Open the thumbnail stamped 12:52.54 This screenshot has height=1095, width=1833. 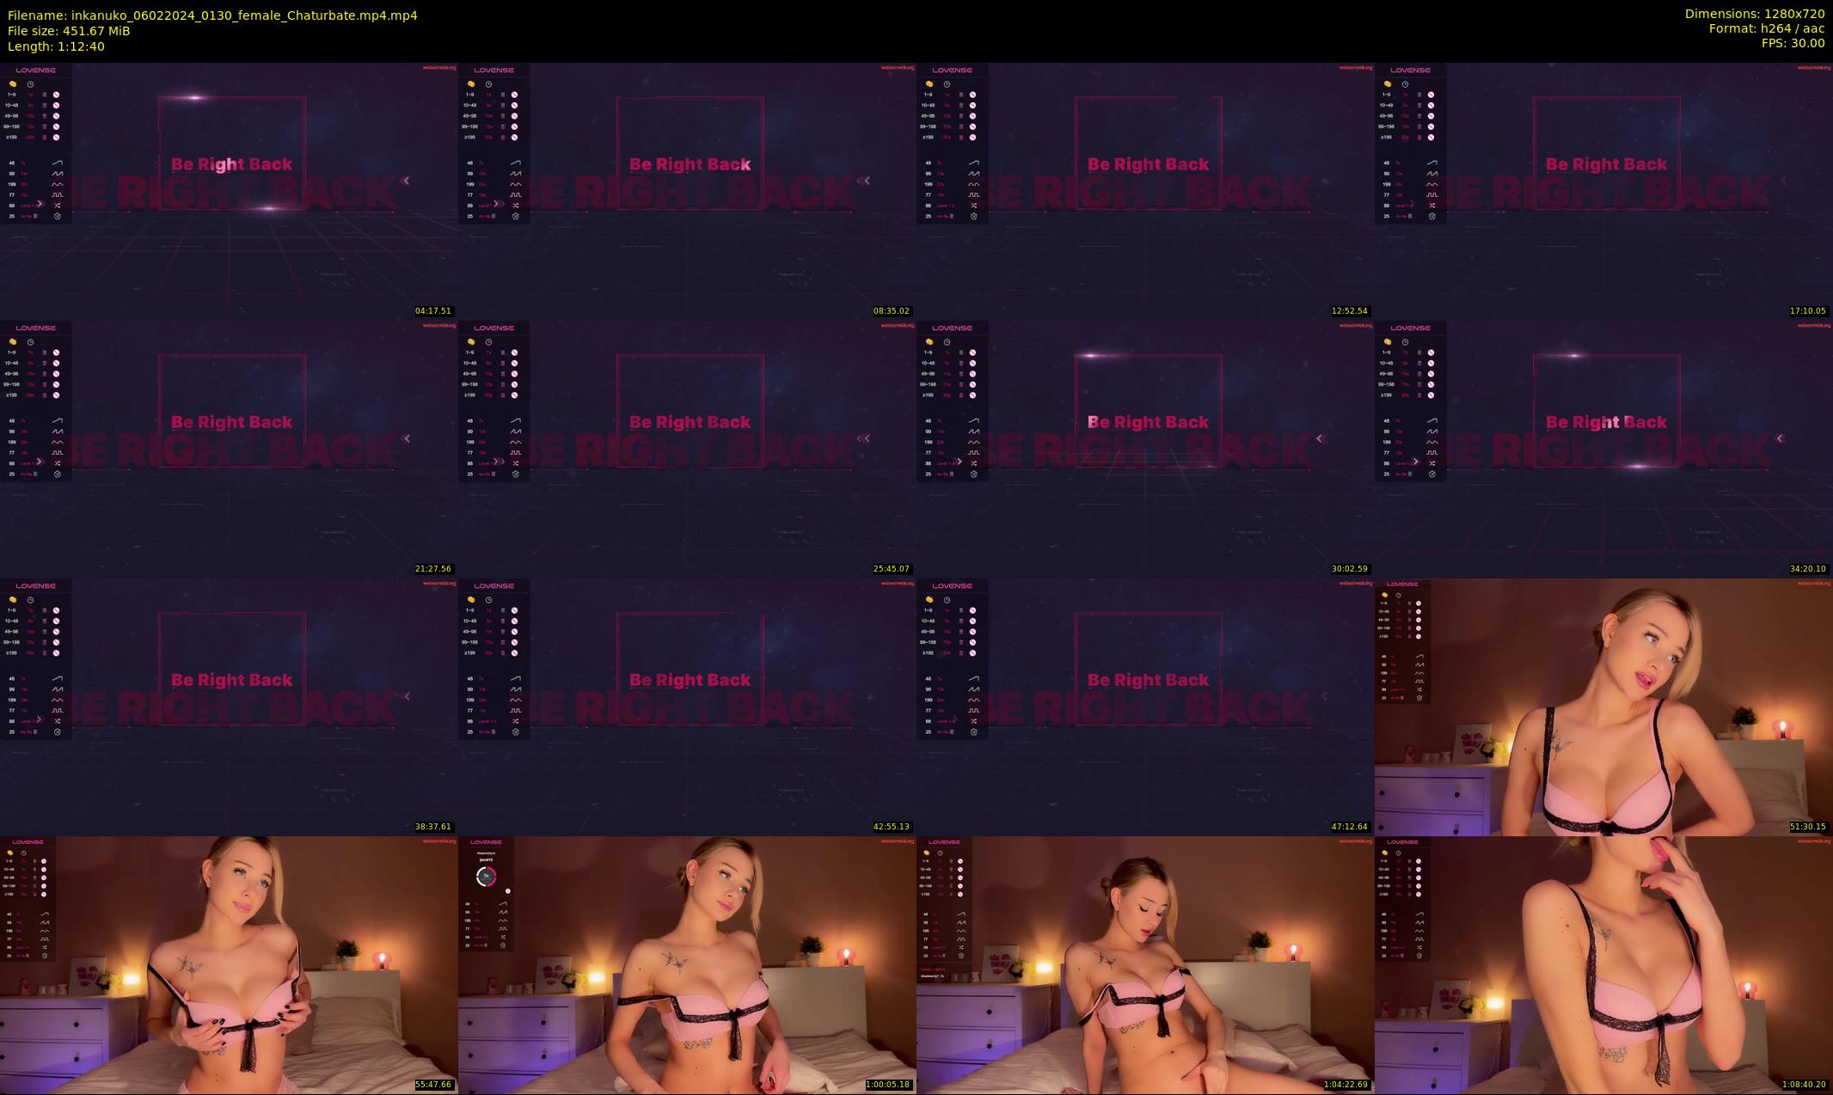coord(1145,191)
